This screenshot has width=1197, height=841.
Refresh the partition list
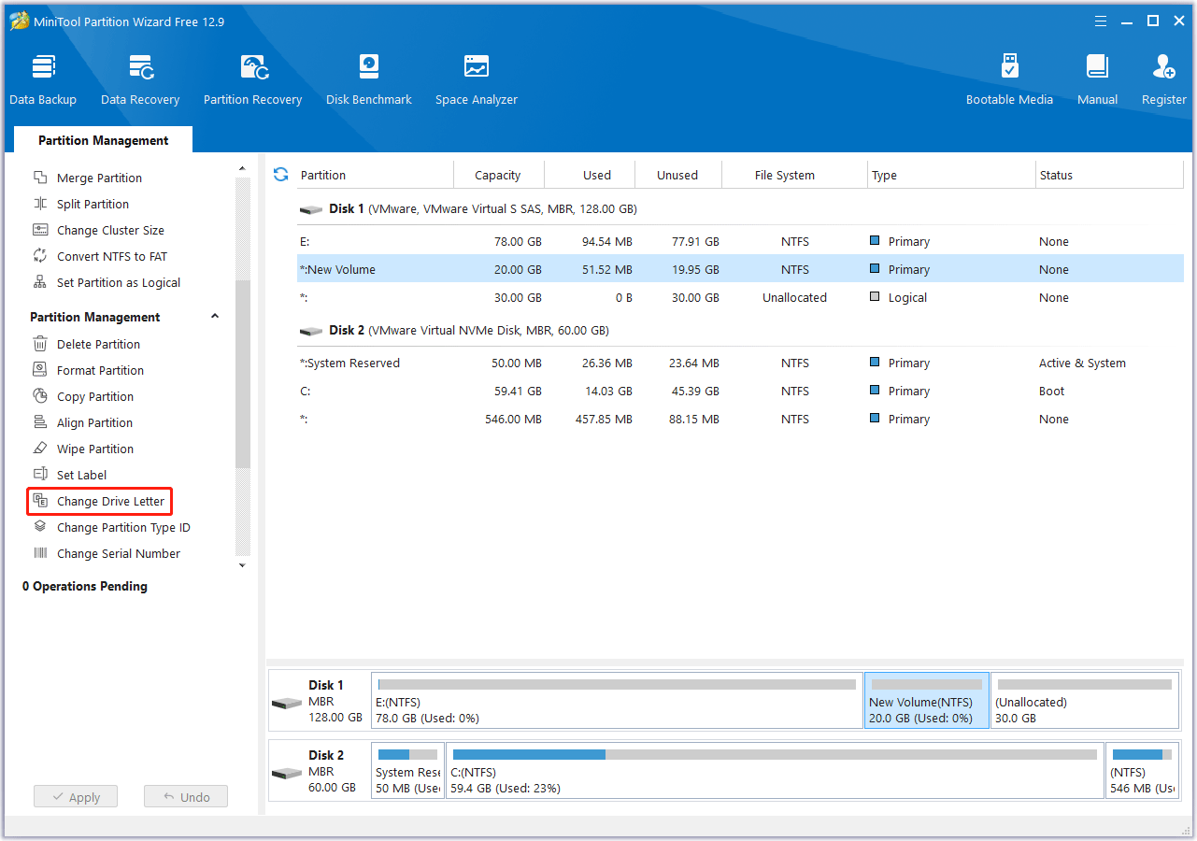(x=280, y=174)
